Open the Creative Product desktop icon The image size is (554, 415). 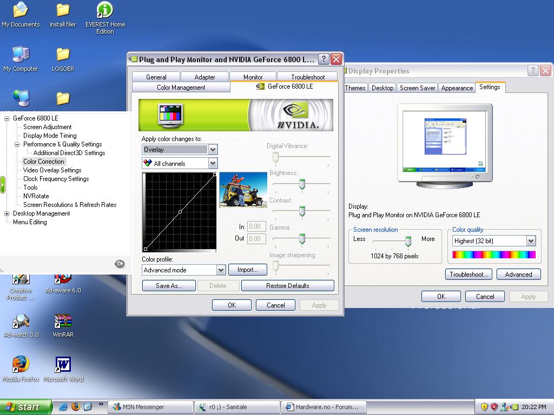21,287
